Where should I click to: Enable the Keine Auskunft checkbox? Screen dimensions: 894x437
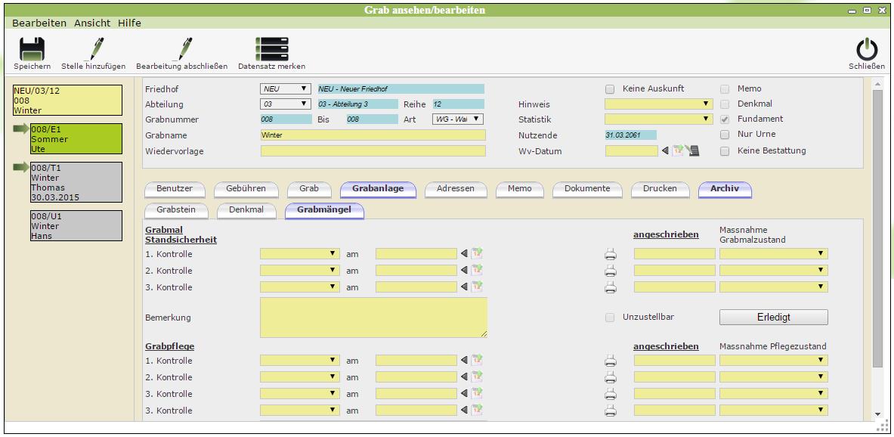(610, 89)
